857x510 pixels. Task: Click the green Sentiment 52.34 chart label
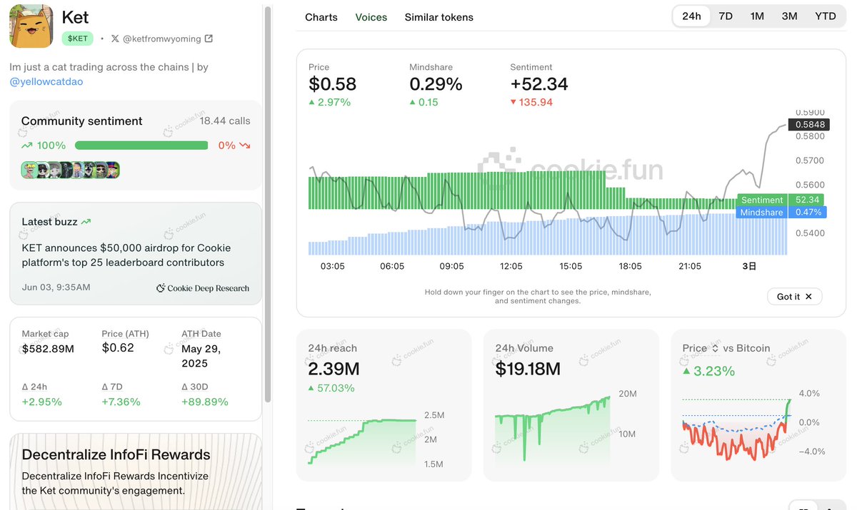(779, 200)
